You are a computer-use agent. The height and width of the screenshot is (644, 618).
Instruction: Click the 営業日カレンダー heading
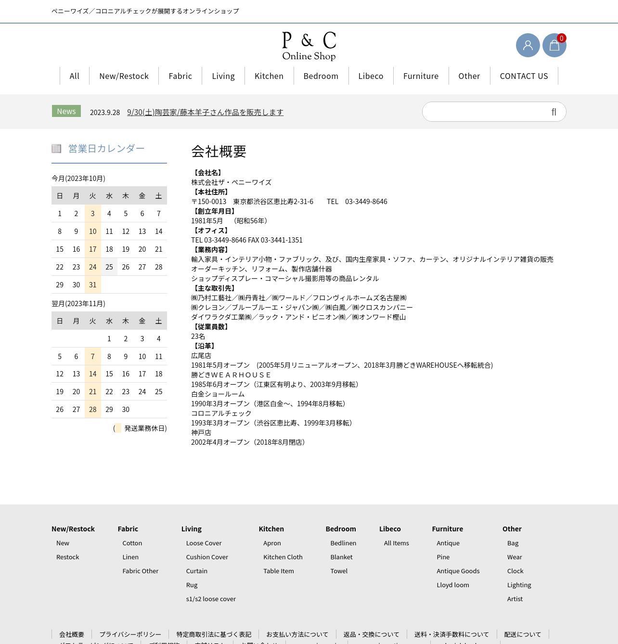[x=106, y=149]
